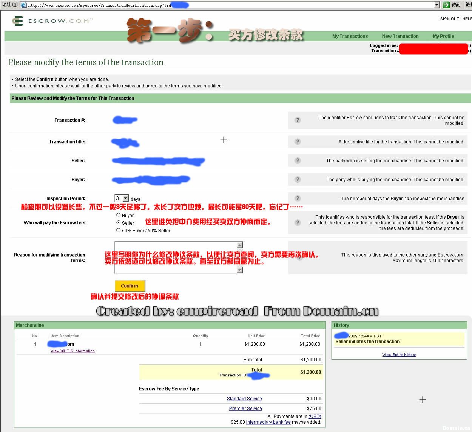
Task: Click the $39.00 Standard Service fee
Action: pos(314,399)
